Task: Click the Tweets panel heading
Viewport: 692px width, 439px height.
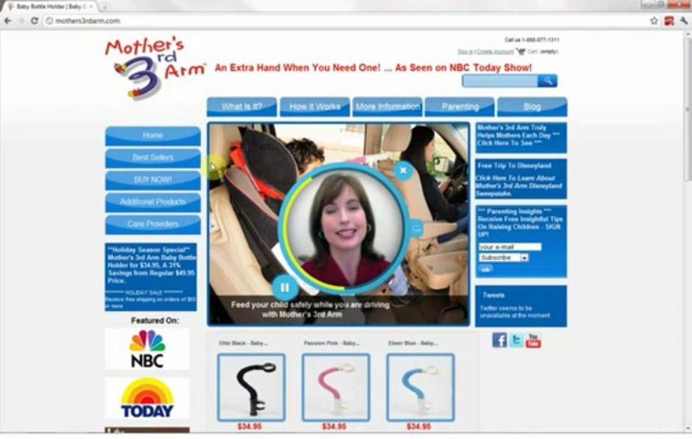Action: pyautogui.click(x=493, y=294)
